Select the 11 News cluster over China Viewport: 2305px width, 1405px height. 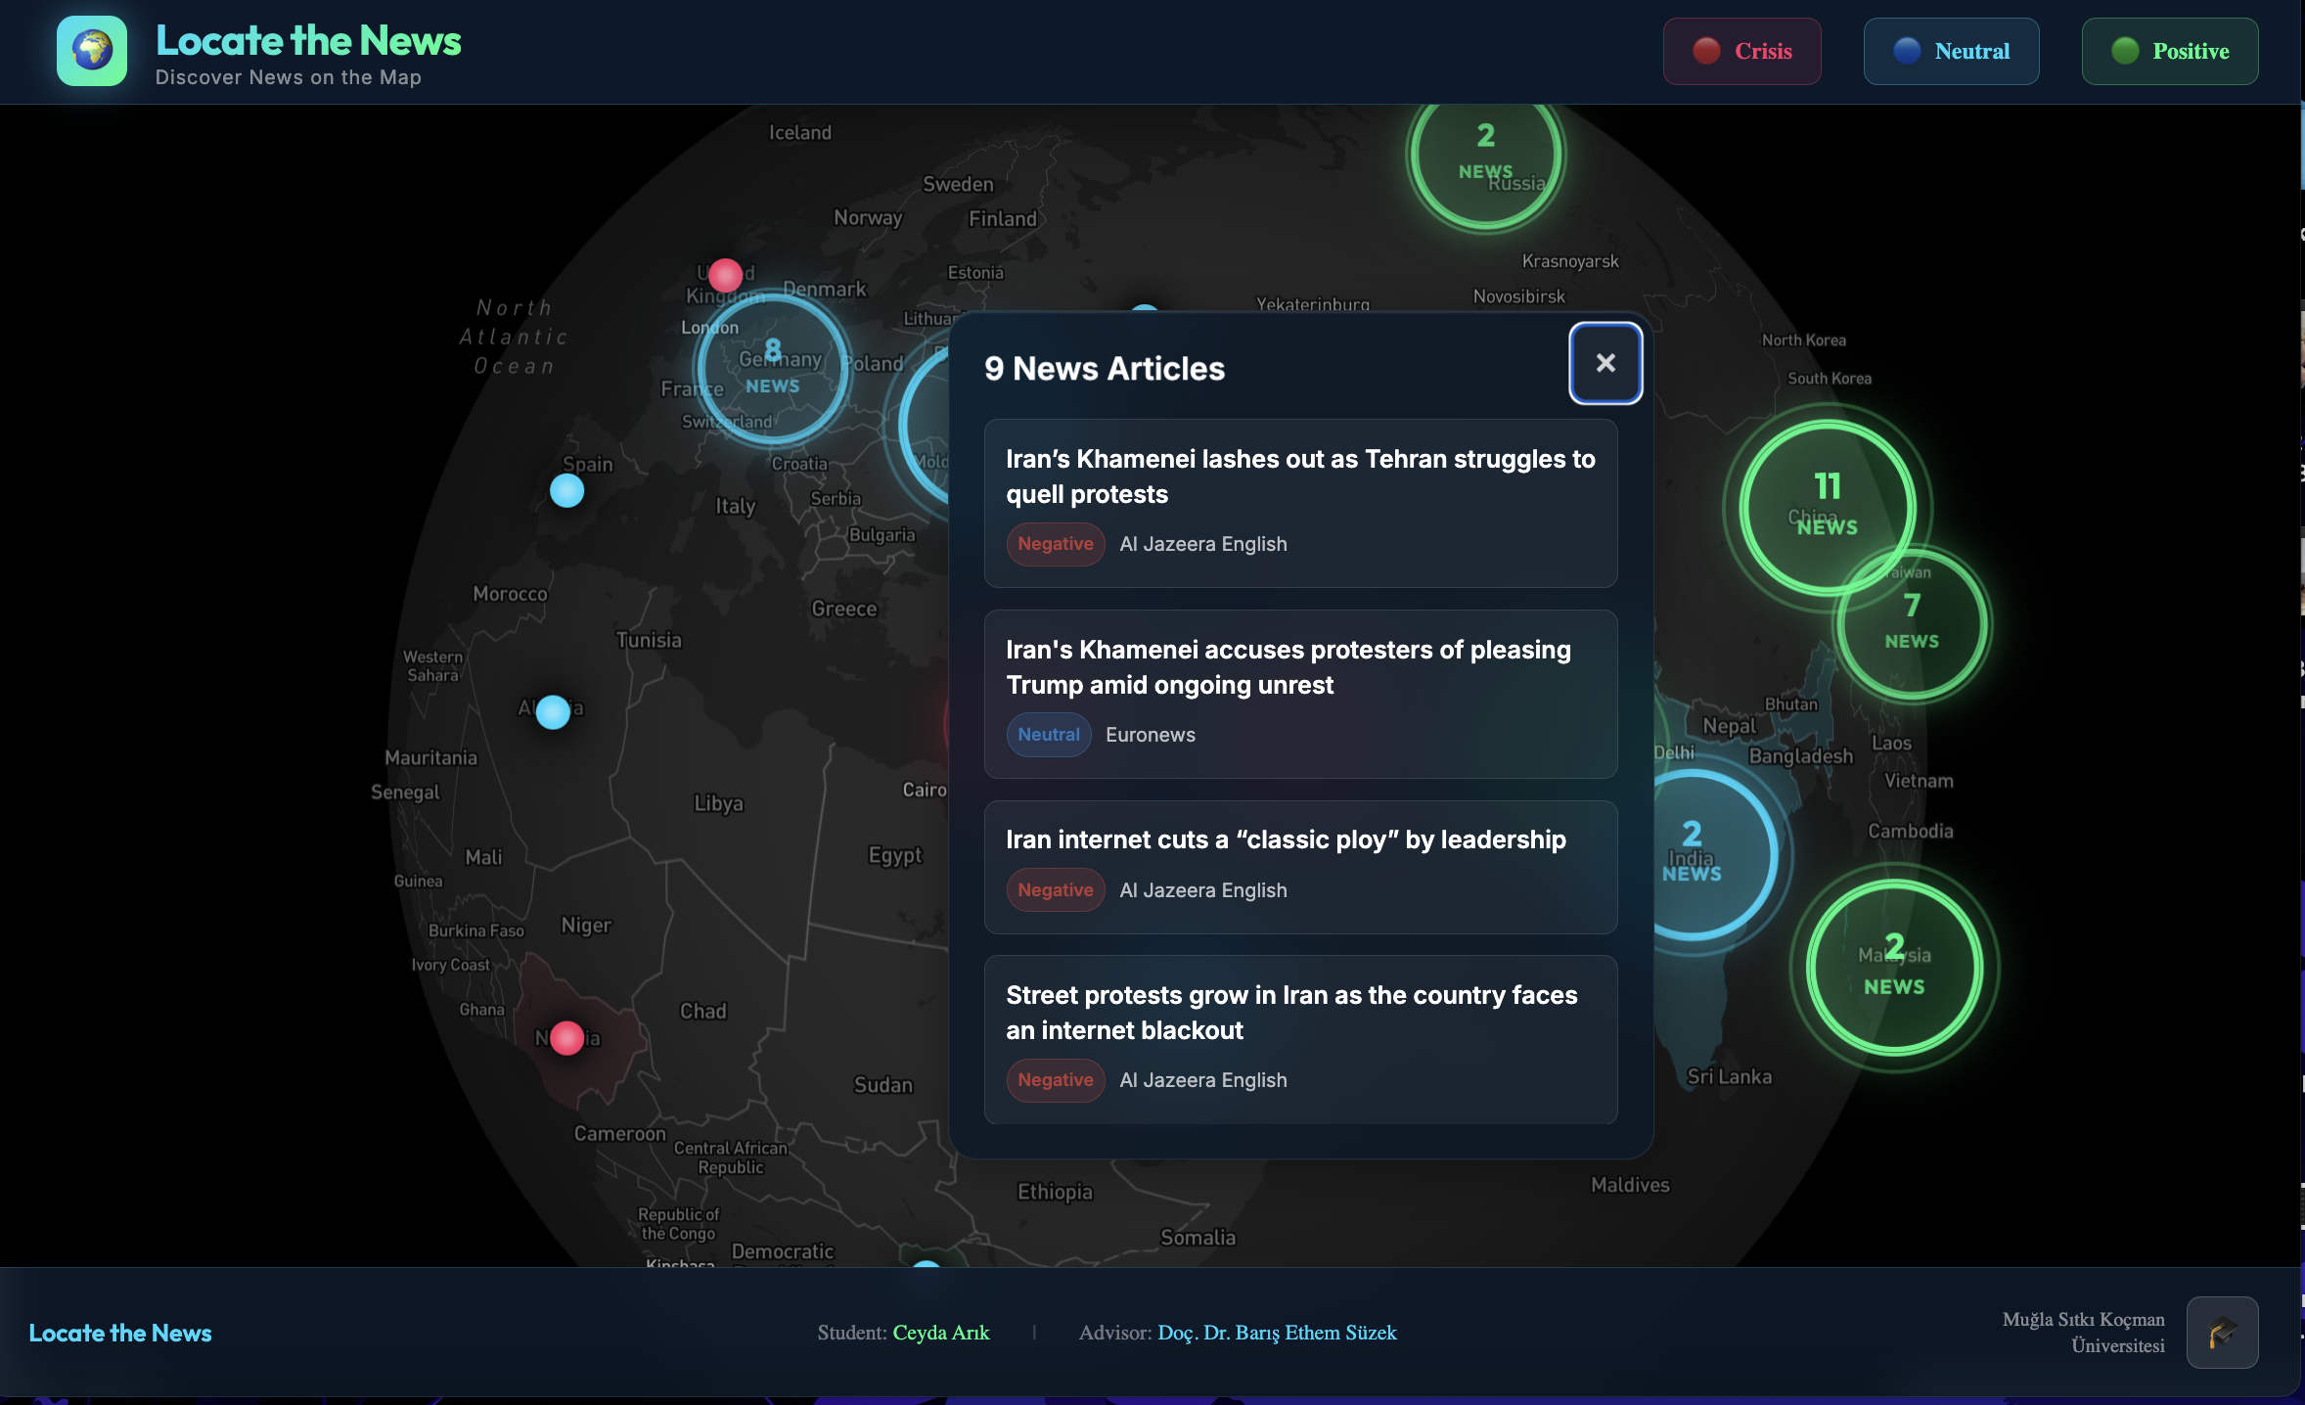1827,507
